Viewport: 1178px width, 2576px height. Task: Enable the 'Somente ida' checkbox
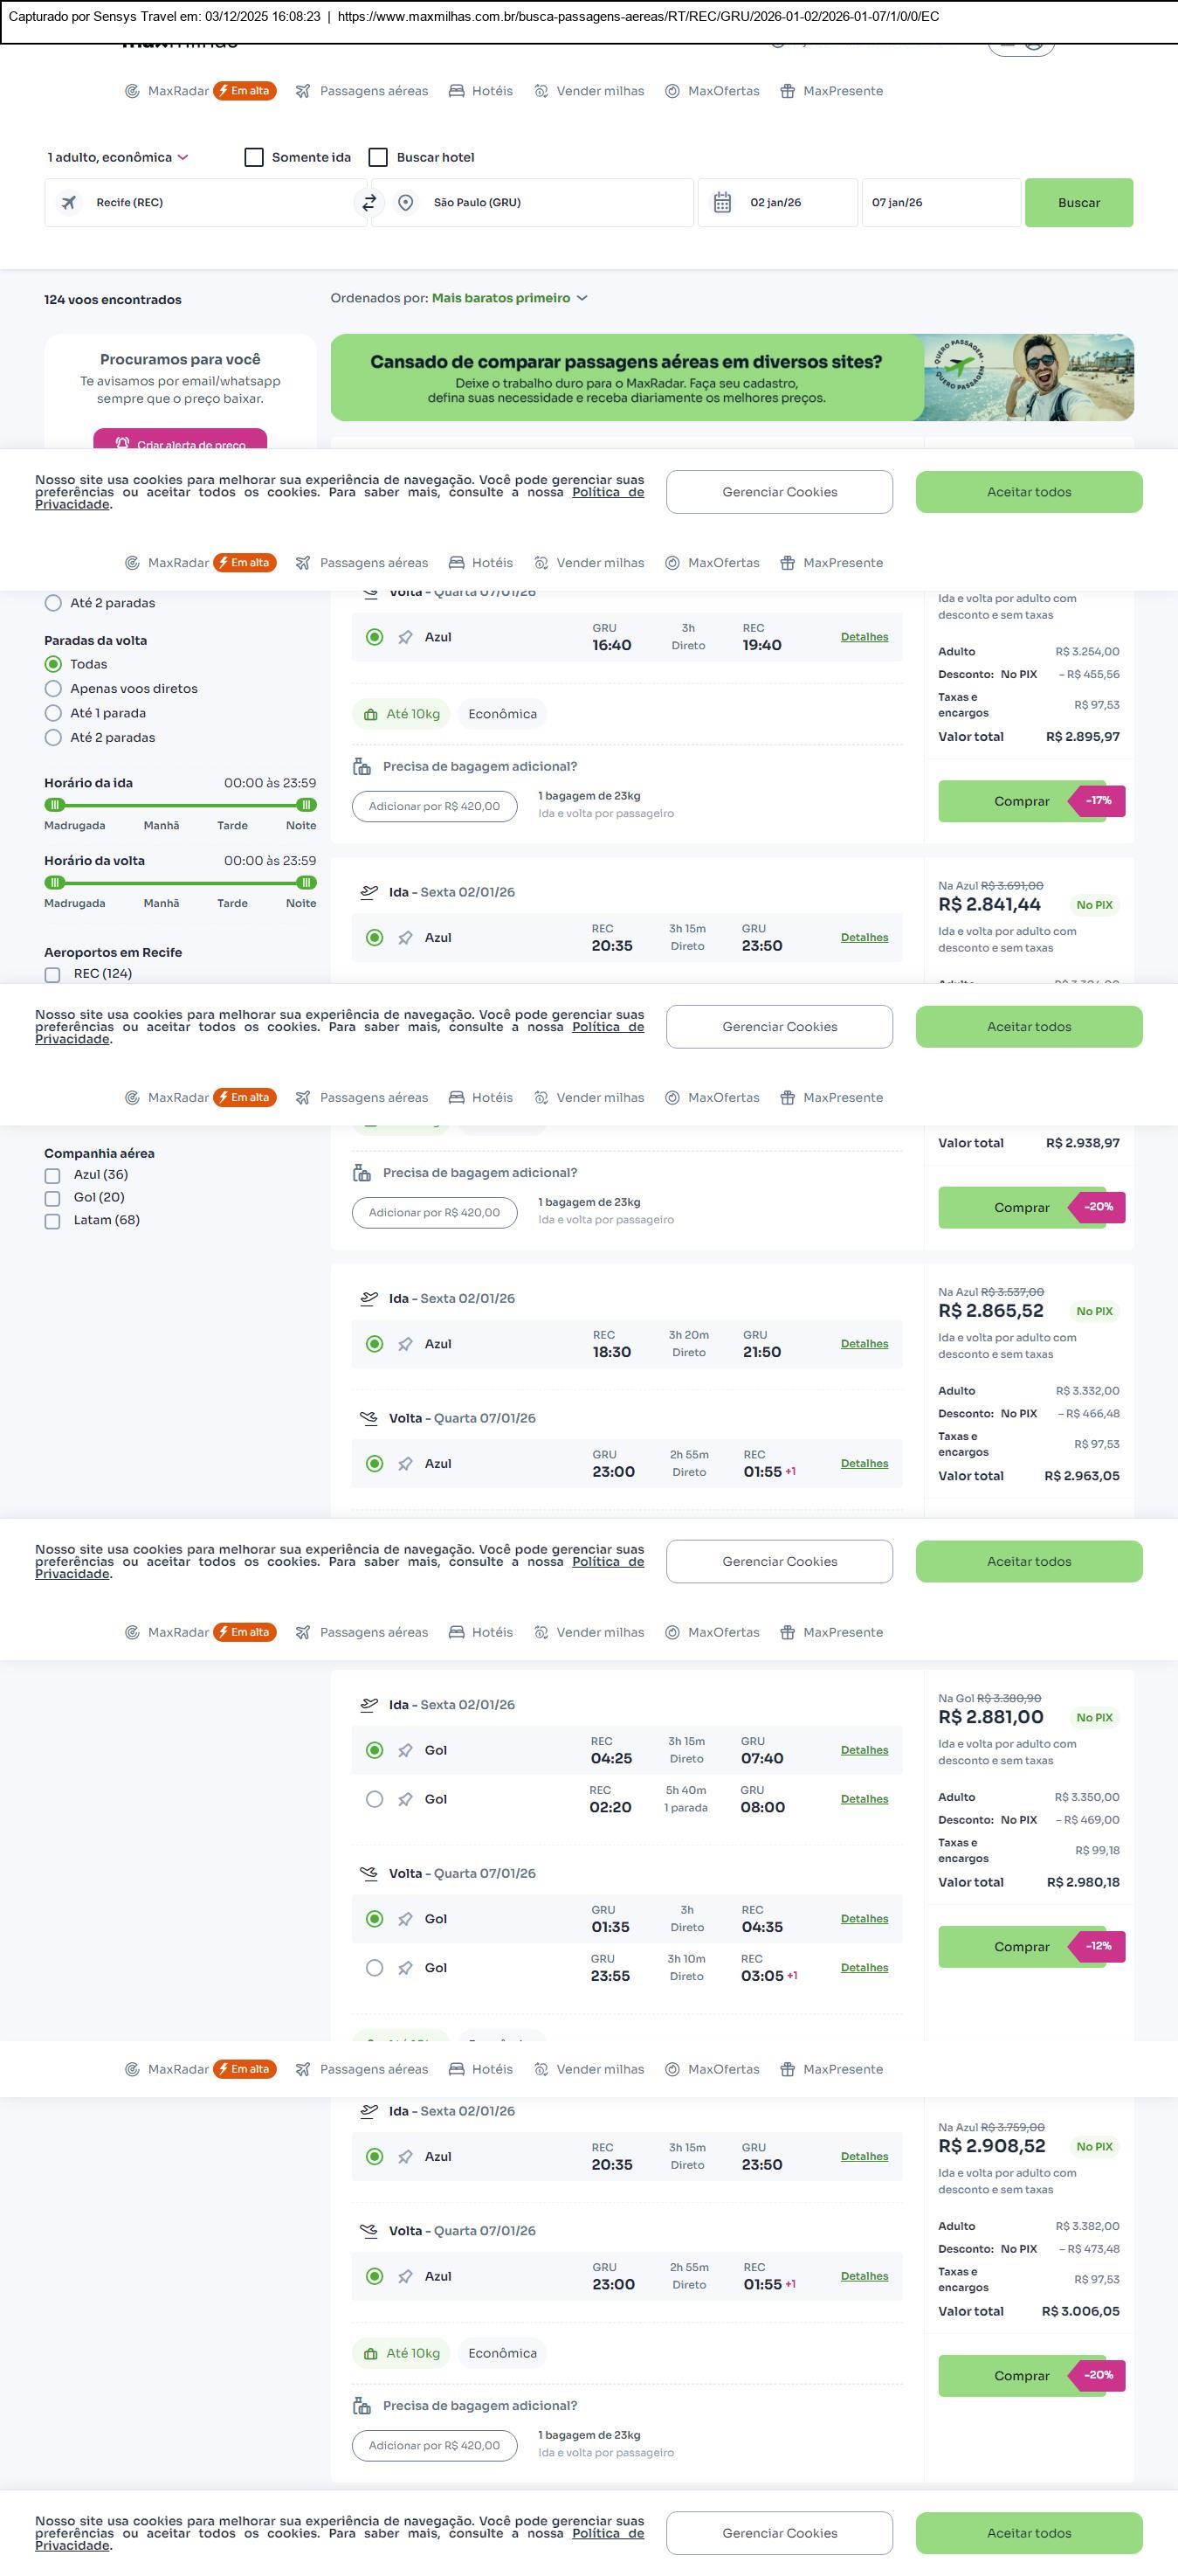tap(254, 158)
